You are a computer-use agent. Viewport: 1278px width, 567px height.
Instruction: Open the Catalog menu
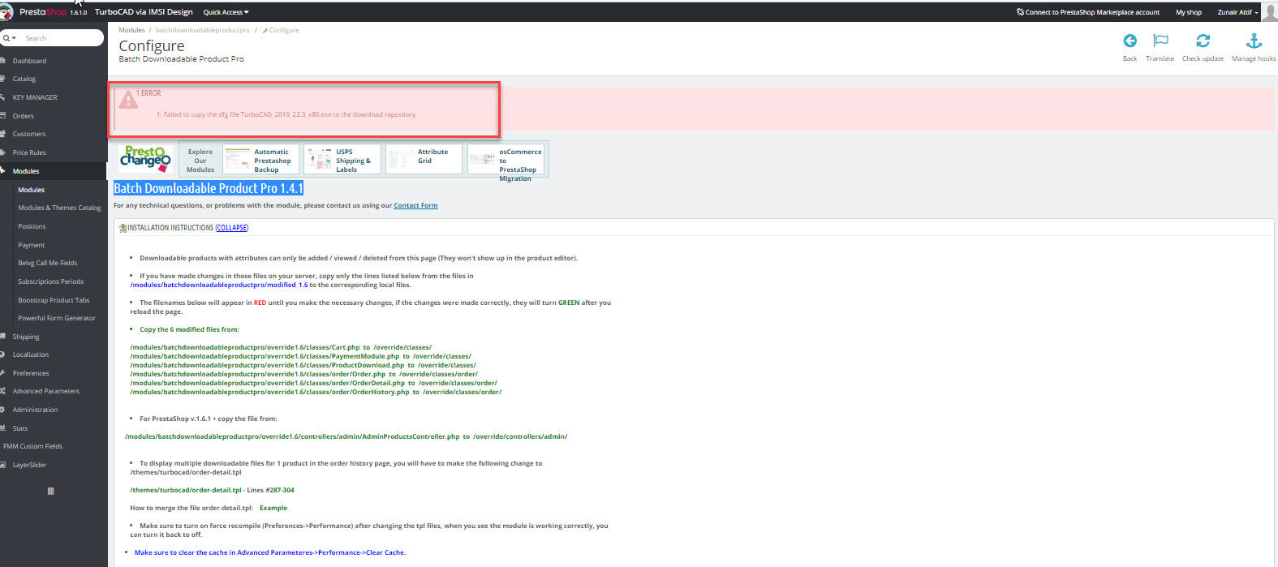(x=24, y=79)
